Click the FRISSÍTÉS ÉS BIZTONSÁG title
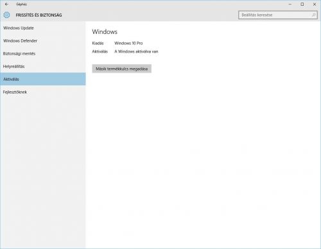321x249 pixels. tap(39, 15)
